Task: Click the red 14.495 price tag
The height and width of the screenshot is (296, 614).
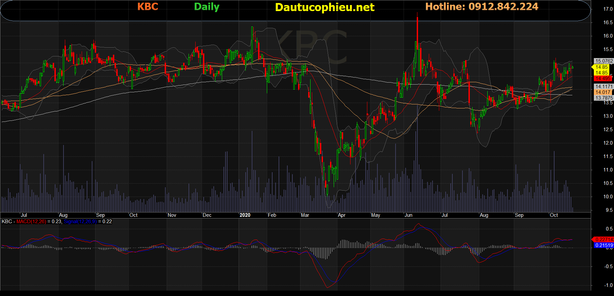Action: [x=603, y=79]
